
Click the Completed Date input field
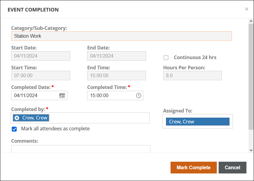35,96
